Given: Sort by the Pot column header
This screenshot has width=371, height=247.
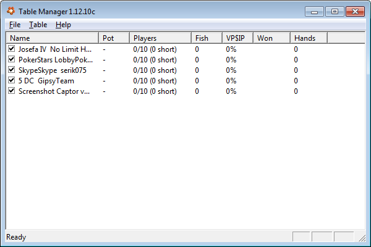Looking at the screenshot, I should click(x=114, y=38).
